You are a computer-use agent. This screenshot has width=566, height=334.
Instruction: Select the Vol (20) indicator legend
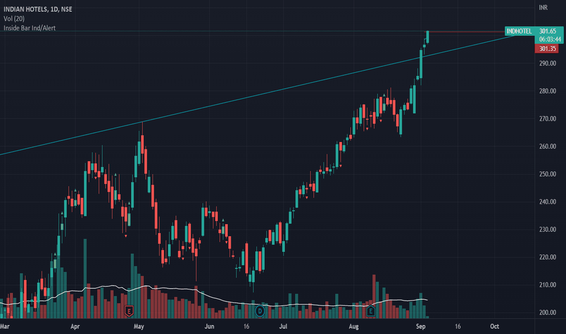click(x=14, y=18)
